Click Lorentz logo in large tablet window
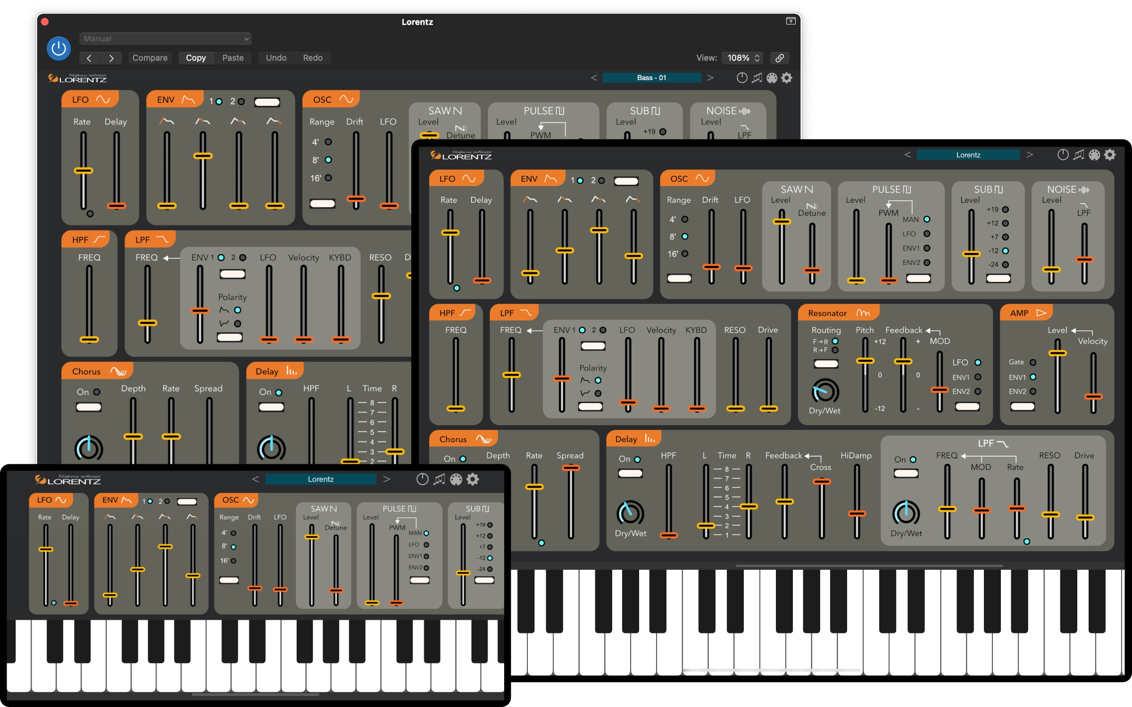Screen dimensions: 1132x707 [x=461, y=155]
